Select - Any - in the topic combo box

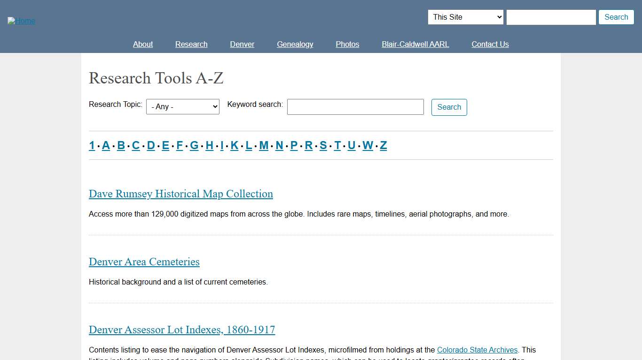point(182,106)
